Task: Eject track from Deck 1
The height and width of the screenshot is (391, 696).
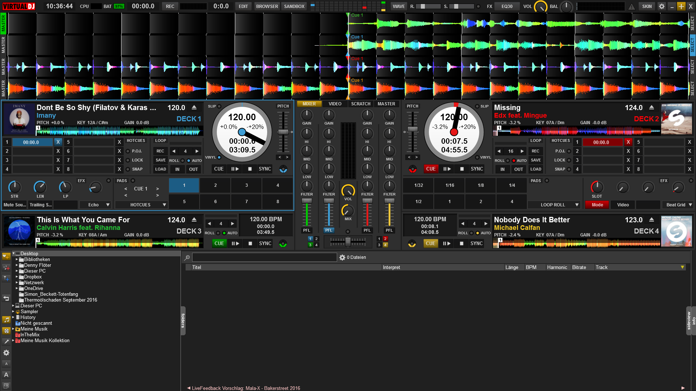Action: [x=194, y=108]
